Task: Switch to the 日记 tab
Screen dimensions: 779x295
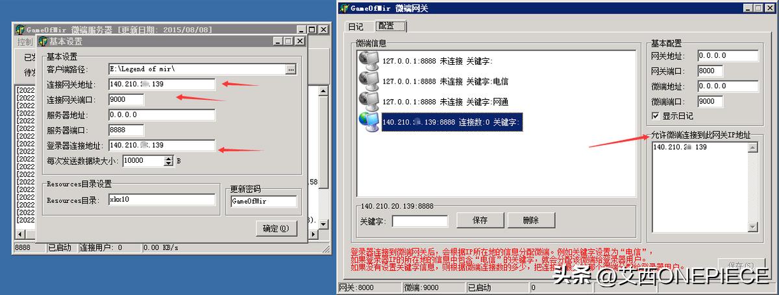Action: pyautogui.click(x=355, y=27)
